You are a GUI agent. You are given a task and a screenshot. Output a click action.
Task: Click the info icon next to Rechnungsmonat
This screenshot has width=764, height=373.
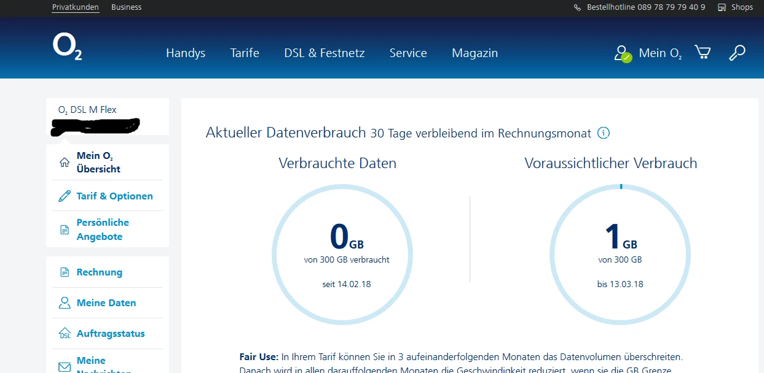[604, 133]
